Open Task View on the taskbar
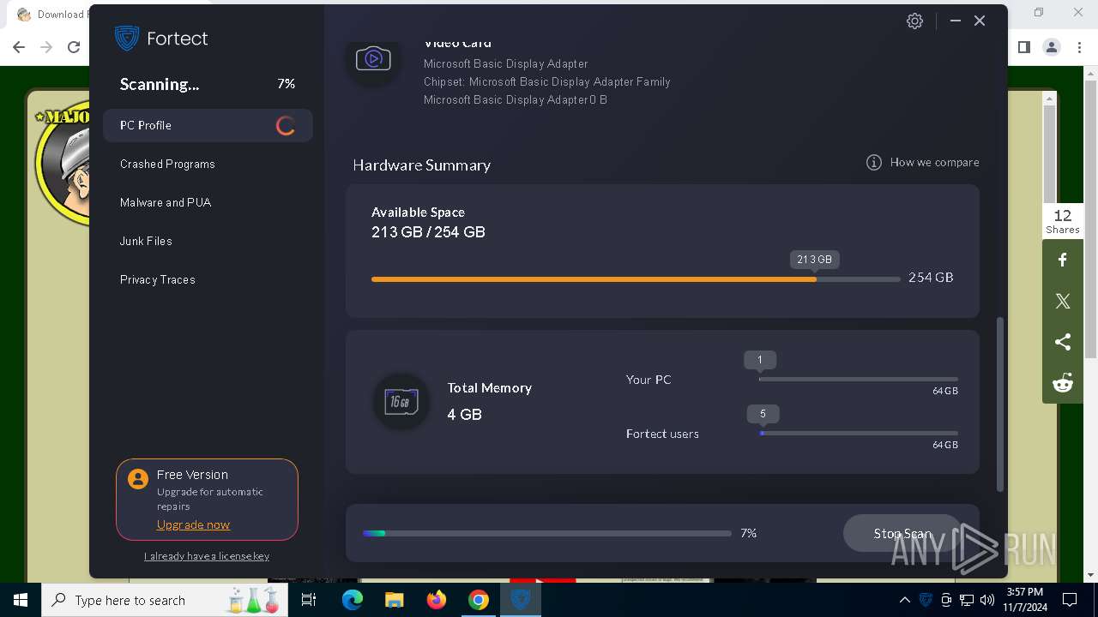The height and width of the screenshot is (617, 1098). [309, 600]
